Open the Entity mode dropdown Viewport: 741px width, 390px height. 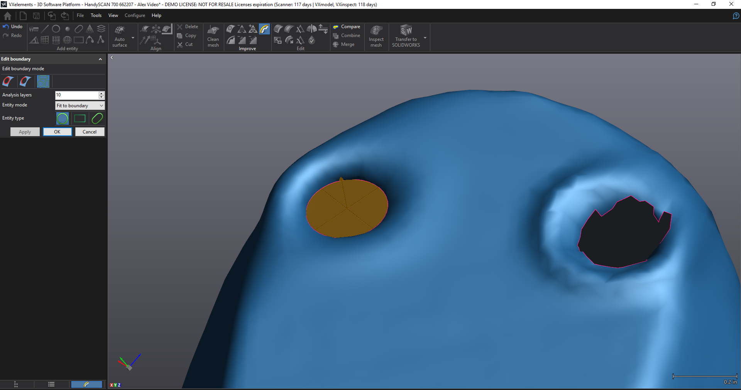click(x=80, y=106)
